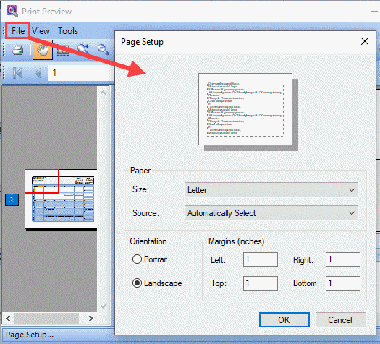Click the Top margin input field
380x344 pixels.
[261, 283]
